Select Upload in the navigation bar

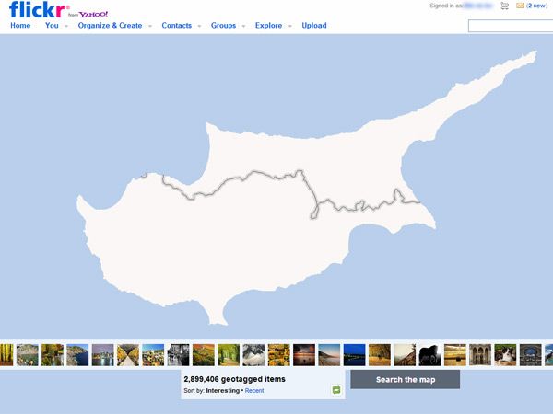314,26
